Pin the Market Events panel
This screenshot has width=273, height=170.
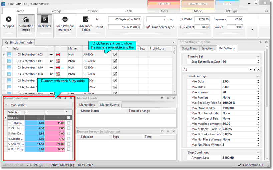tap(168, 98)
